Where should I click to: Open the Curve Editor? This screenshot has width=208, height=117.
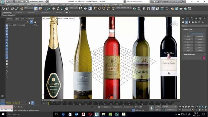pyautogui.click(x=158, y=9)
